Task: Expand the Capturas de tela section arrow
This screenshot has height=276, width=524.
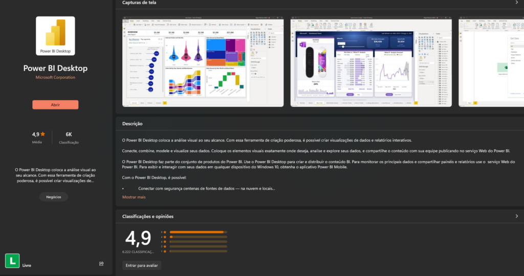Action: [516, 3]
